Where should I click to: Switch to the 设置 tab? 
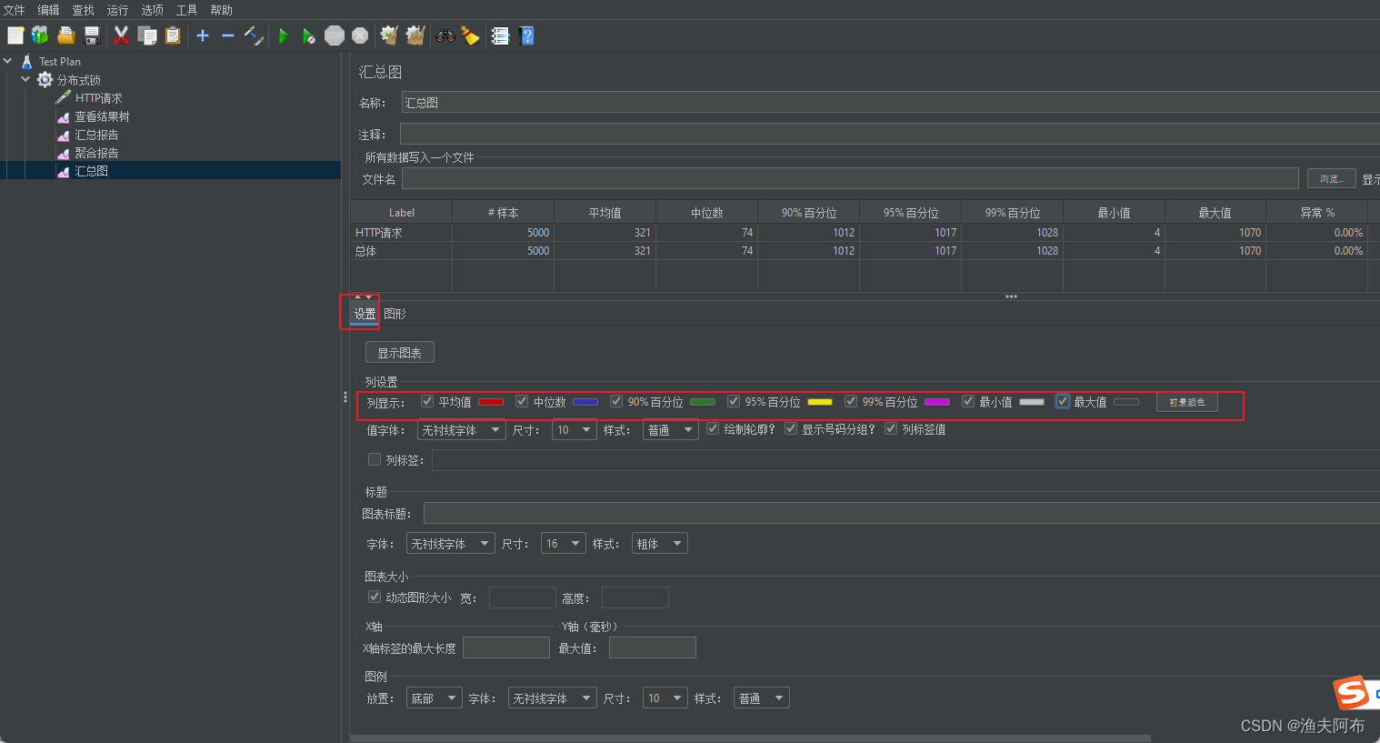coord(365,314)
